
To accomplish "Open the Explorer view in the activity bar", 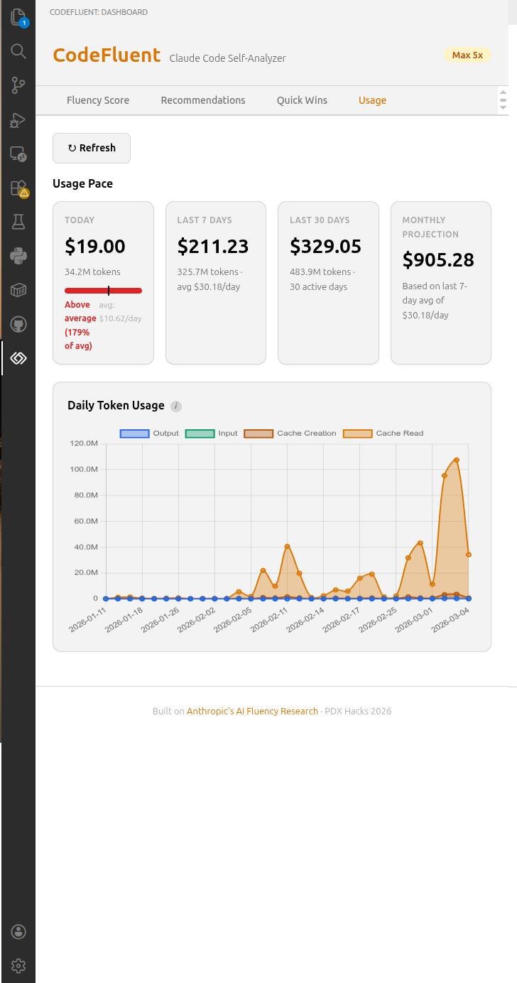I will point(18,17).
